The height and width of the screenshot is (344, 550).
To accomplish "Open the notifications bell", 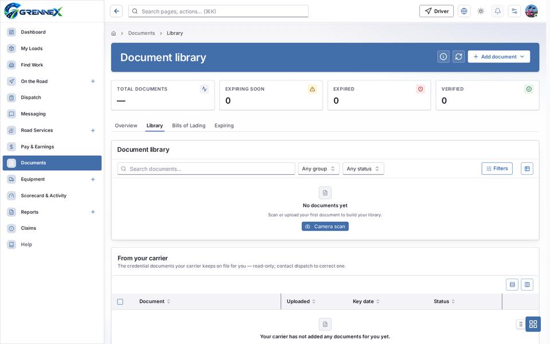I will point(497,11).
